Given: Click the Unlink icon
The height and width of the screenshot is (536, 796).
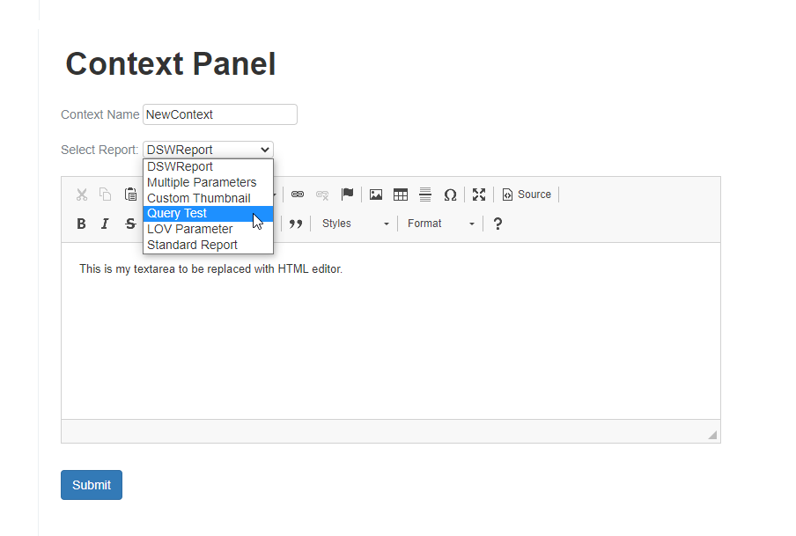Looking at the screenshot, I should [x=322, y=195].
